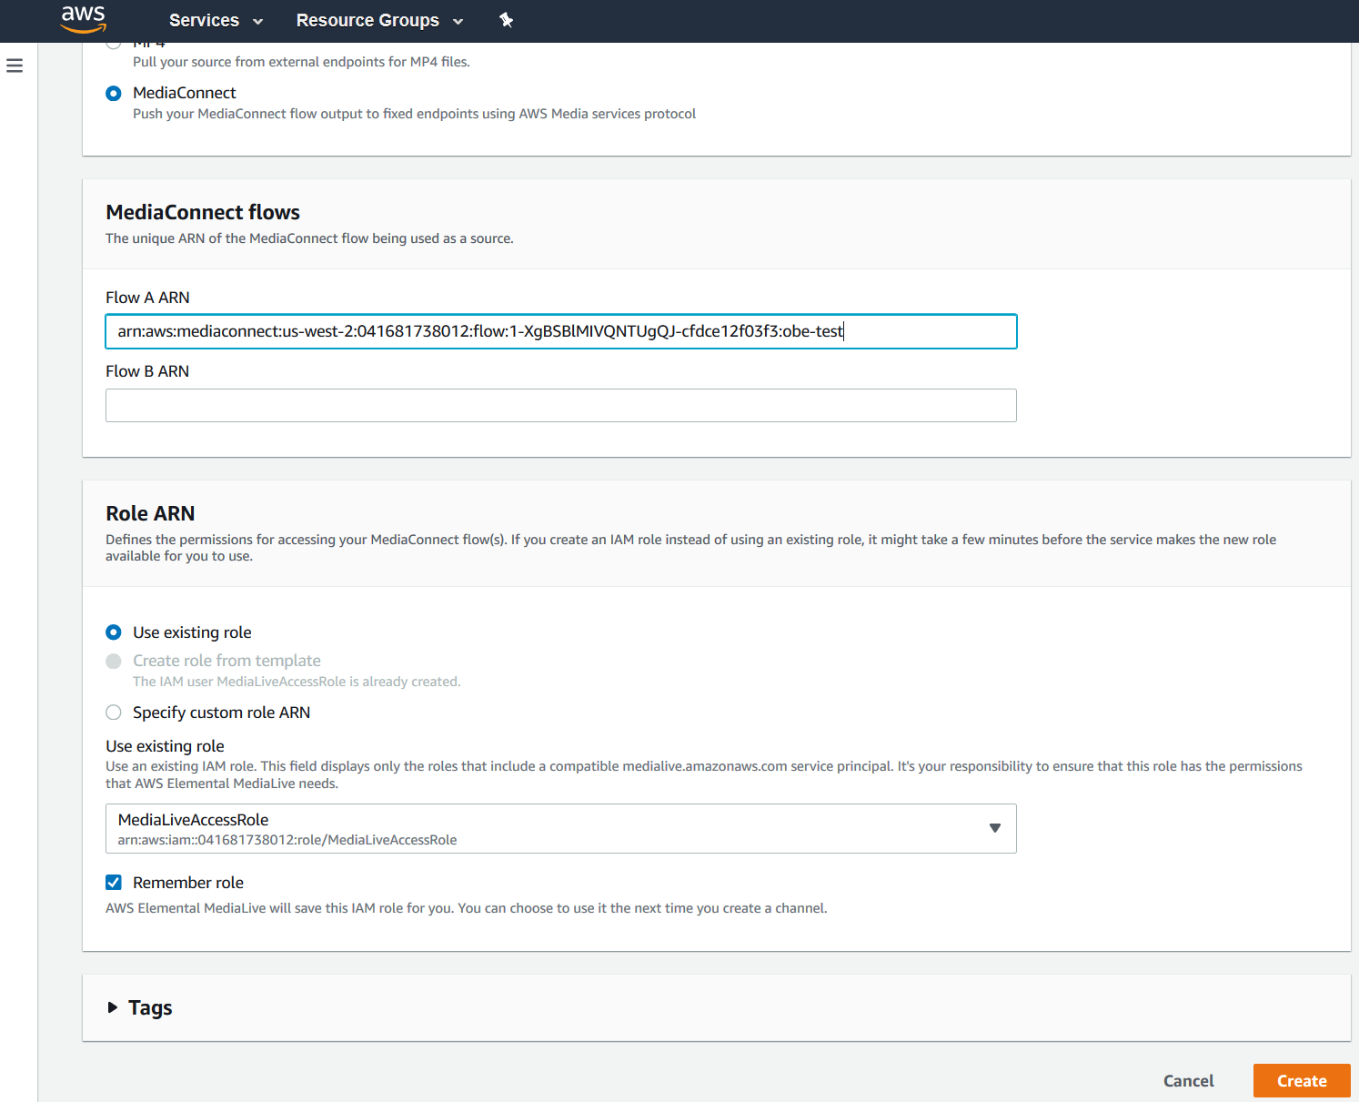Toggle the Remember role checkbox

[x=114, y=883]
